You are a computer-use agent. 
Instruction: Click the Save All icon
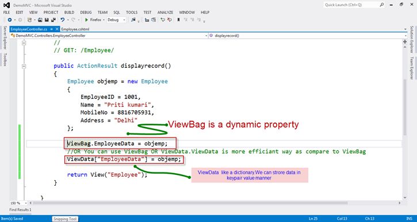(53, 20)
